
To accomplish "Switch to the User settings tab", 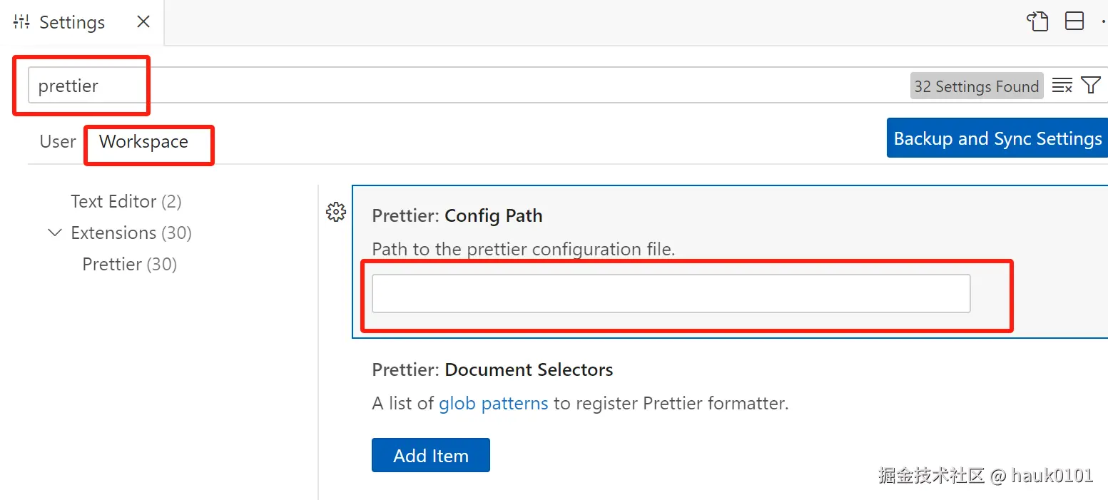I will [x=58, y=142].
